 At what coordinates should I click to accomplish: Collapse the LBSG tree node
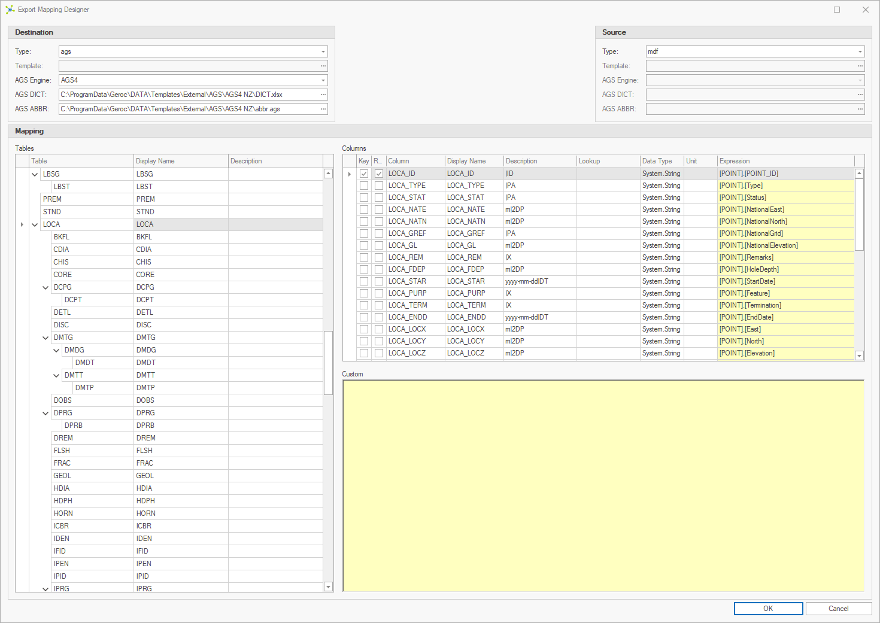(x=35, y=174)
